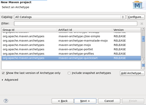Sort by Group Id column header
Viewport: 146px width, 105px height.
pos(29,30)
